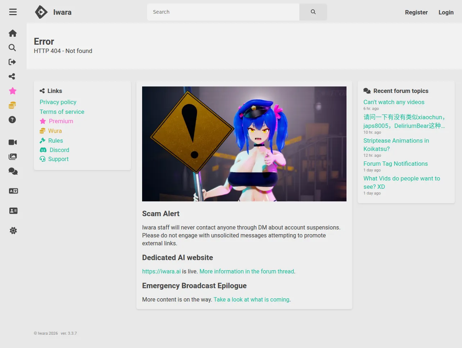This screenshot has width=462, height=348.
Task: Click the '© Iwara 2026' footer text
Action: pos(46,333)
